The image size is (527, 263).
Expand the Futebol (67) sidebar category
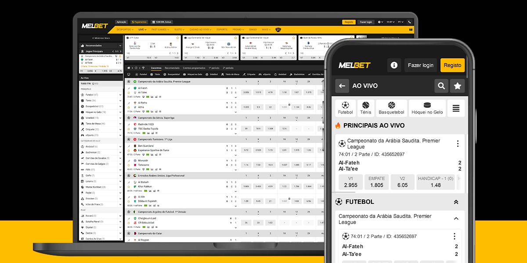coord(120,95)
